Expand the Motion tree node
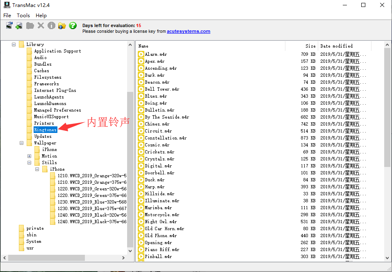This screenshot has height=272, width=392. [29, 156]
